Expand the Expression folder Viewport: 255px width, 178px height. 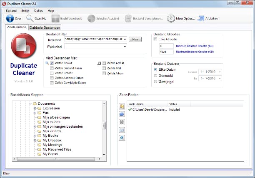35,108
